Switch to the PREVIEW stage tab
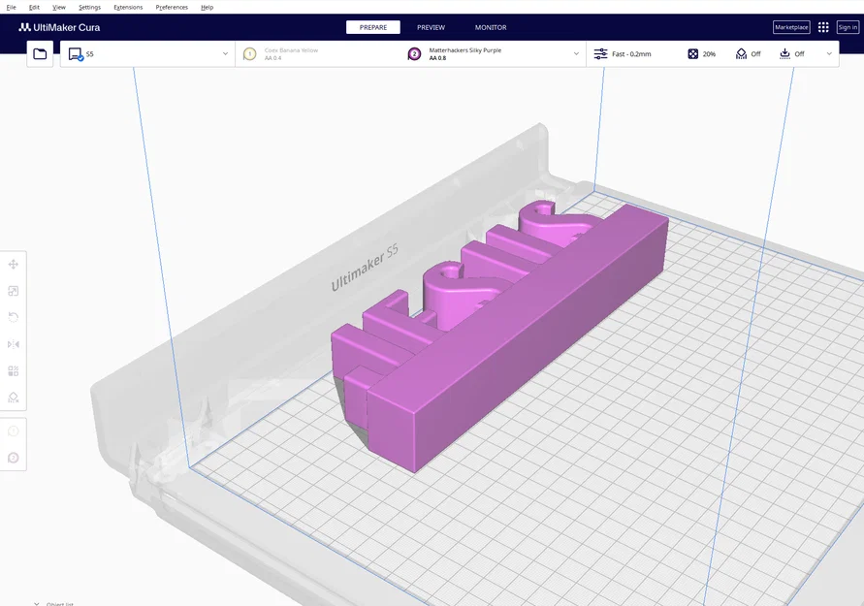Screen dimensions: 864x606 point(431,27)
